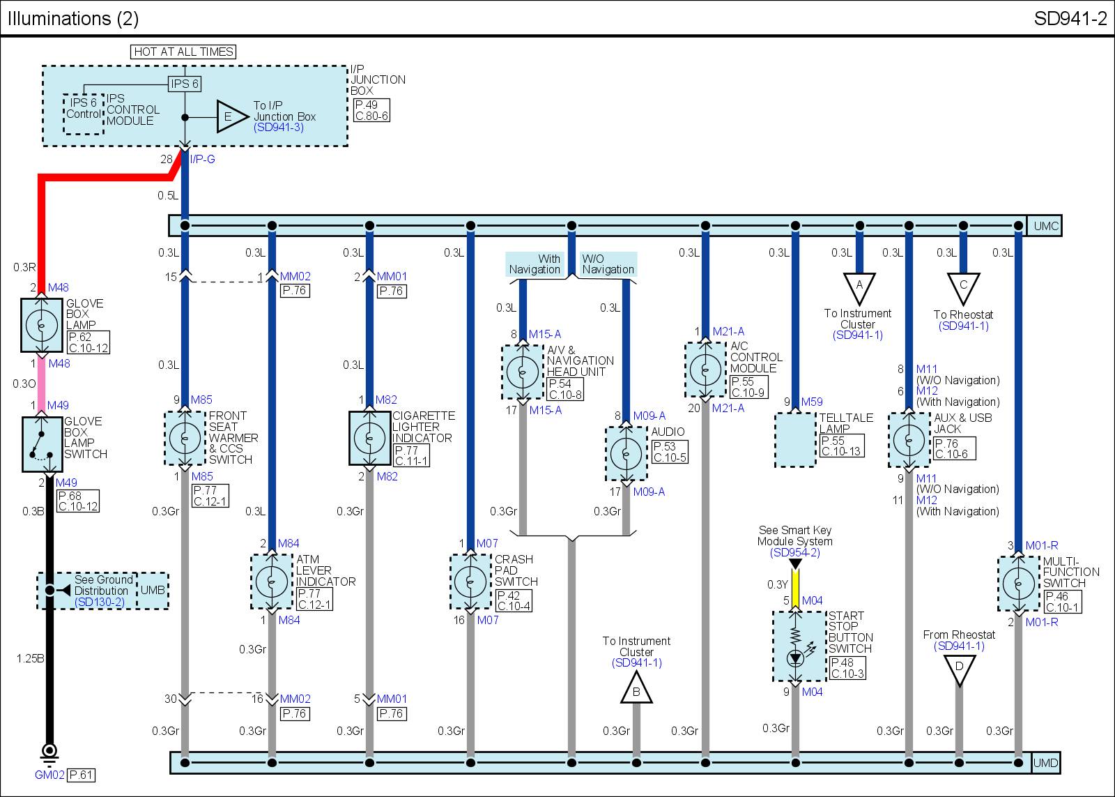Click P.46 C.10-1 multi-function switch reference
This screenshot has width=1115, height=797.
[x=1063, y=602]
